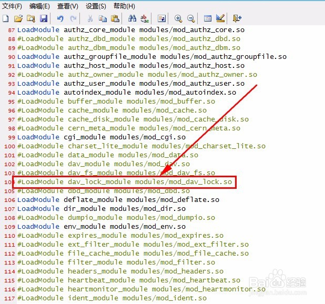Click in the file_cache_module line
Screen dimensions: 325x304
click(133, 254)
